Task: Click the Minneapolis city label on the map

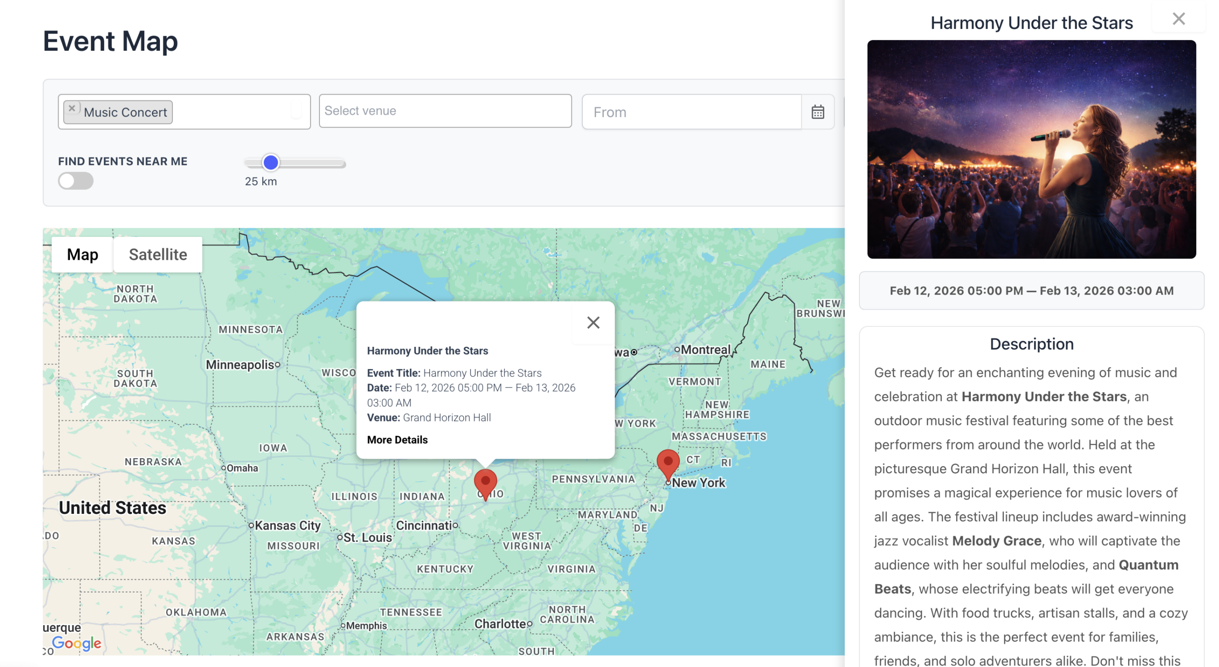Action: click(240, 365)
